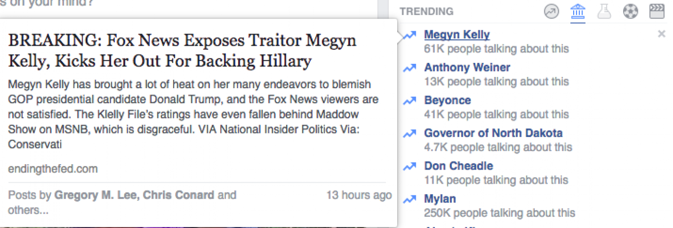Open the Sports trending soccer ball icon
Viewport: 673px width, 228px height.
pos(630,12)
